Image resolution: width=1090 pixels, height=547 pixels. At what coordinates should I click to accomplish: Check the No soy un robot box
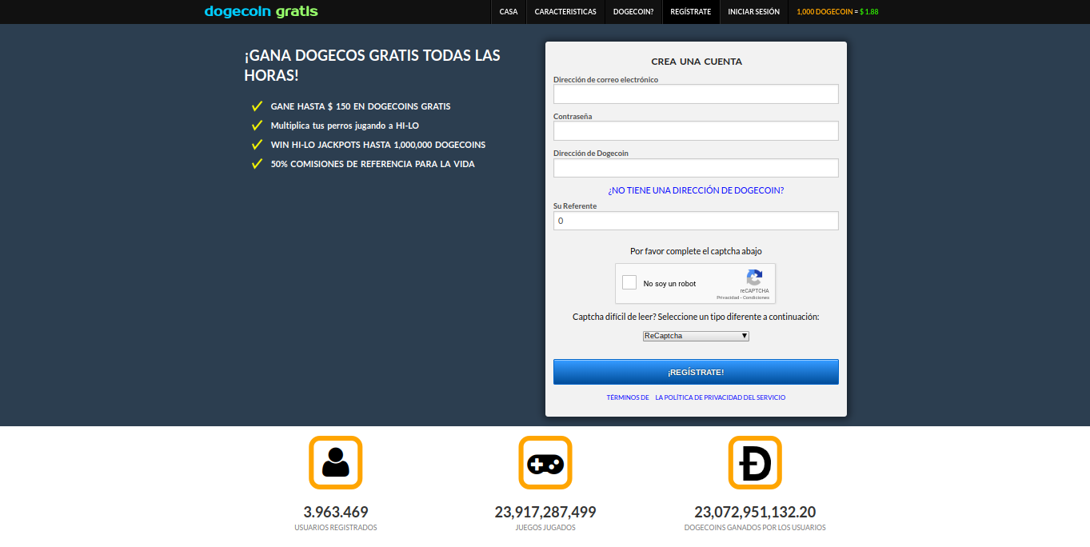629,283
